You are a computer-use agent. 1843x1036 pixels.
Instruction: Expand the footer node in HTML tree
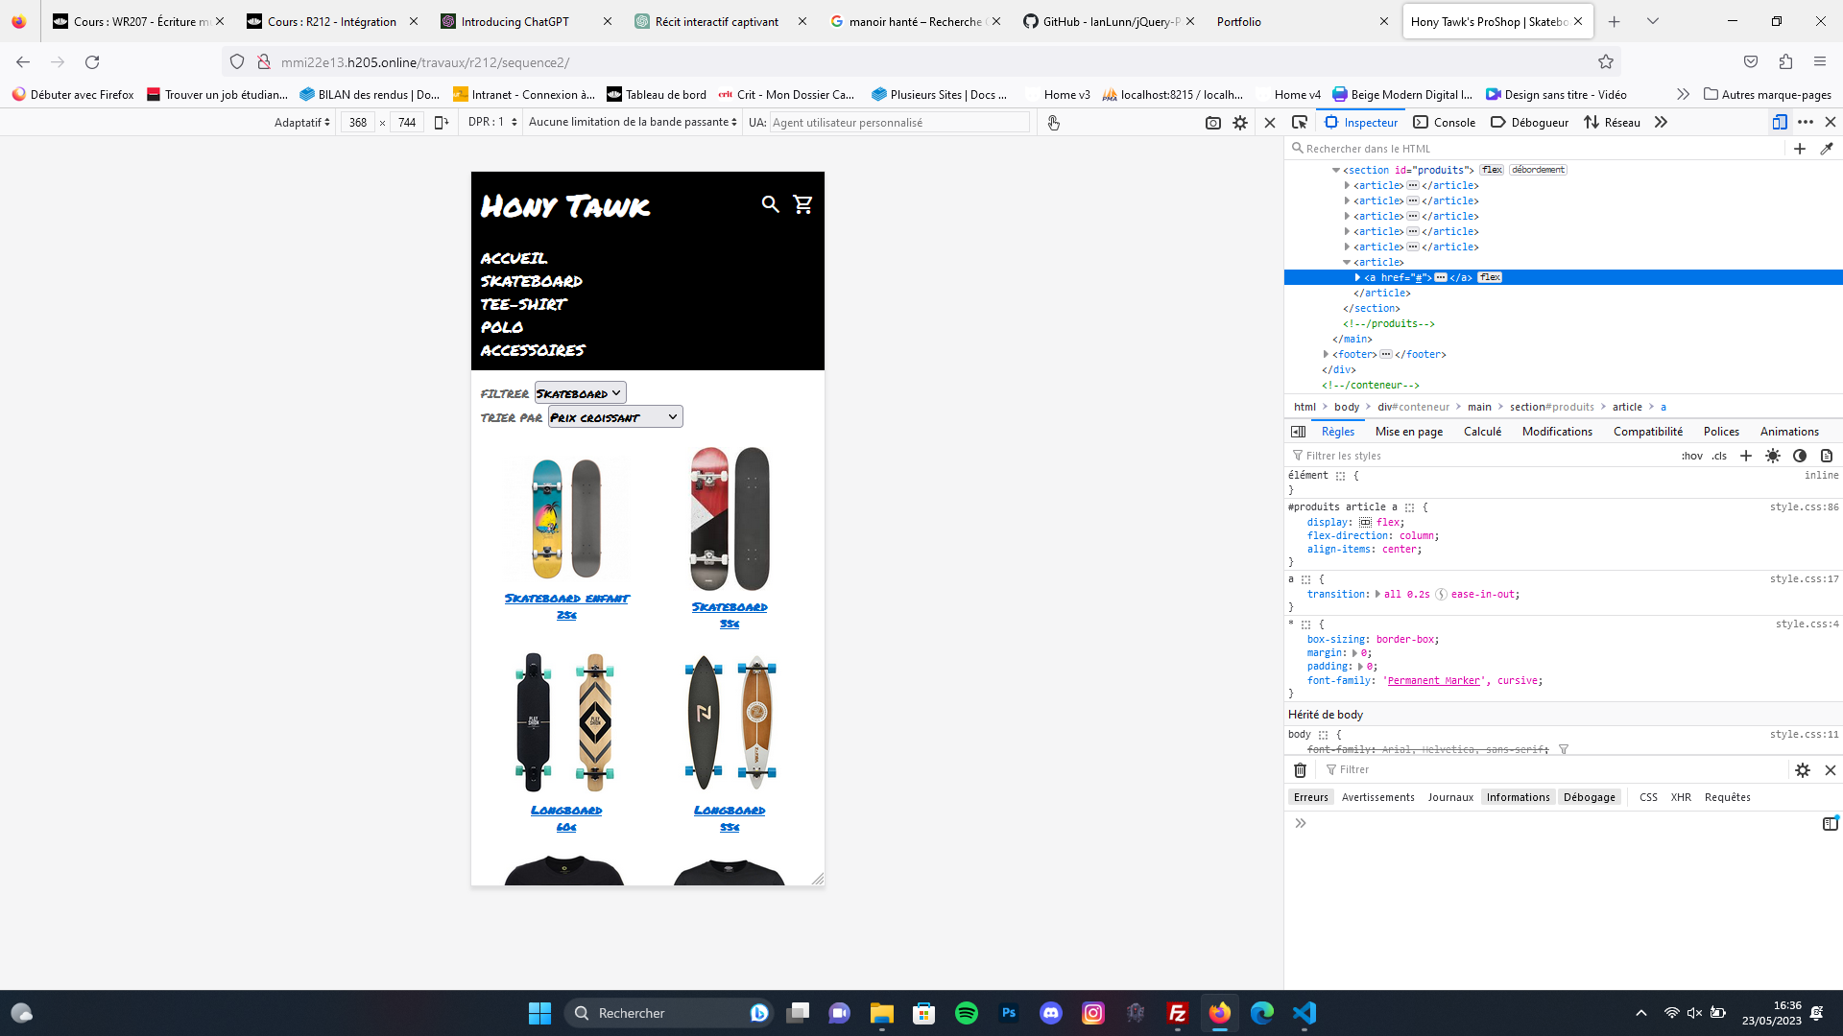tap(1327, 355)
